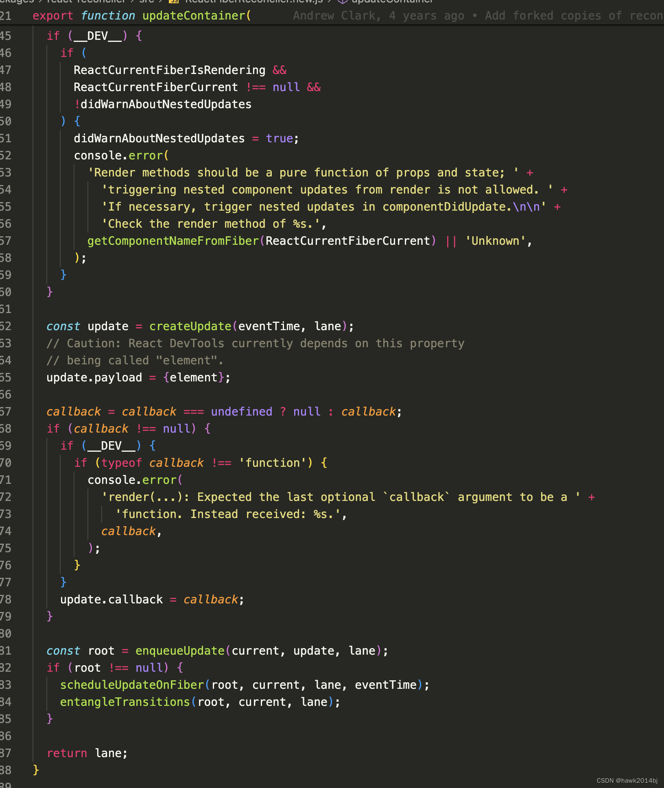Click 'console.error(' on line 52
Image resolution: width=664 pixels, height=788 pixels.
pyautogui.click(x=121, y=155)
